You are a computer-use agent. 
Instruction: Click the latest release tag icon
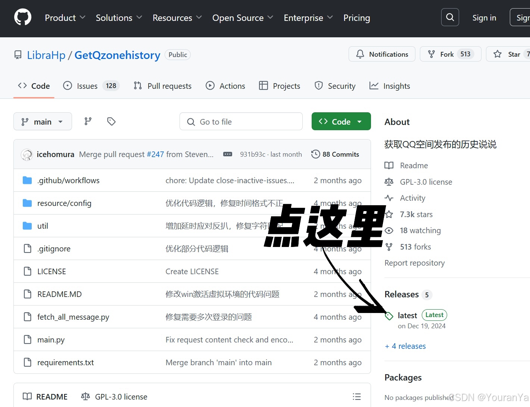389,316
